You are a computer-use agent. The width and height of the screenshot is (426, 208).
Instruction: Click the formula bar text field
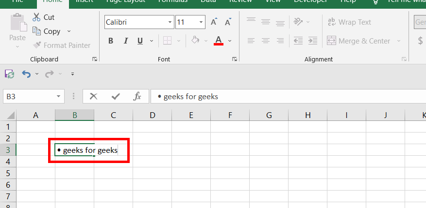click(288, 96)
